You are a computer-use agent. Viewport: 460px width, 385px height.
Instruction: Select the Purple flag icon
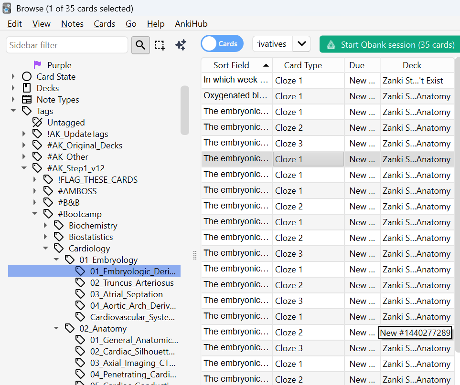pos(37,65)
